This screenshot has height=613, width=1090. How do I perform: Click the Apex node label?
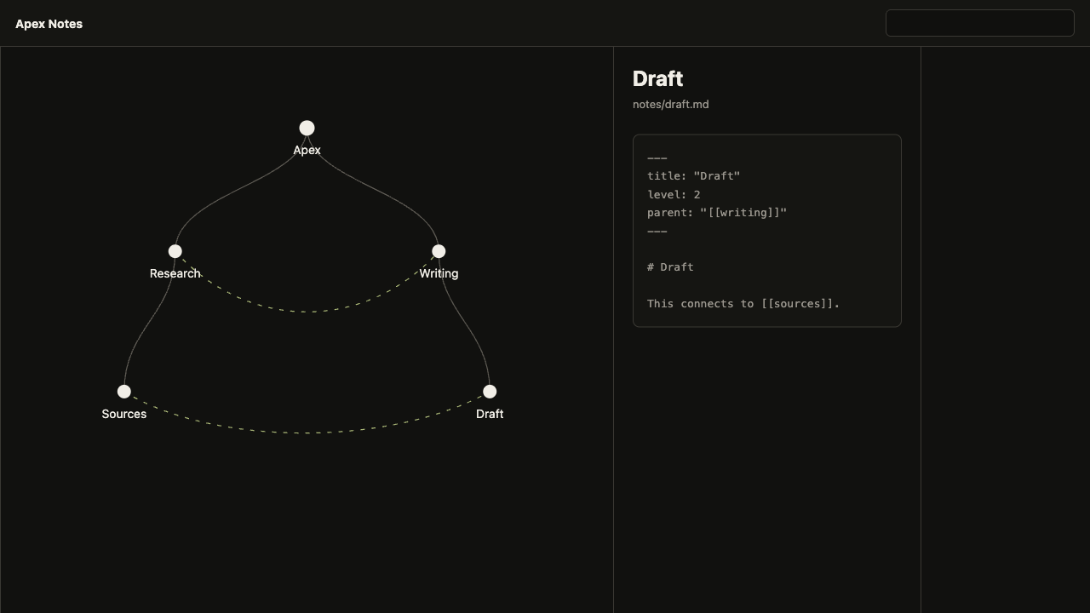[307, 150]
